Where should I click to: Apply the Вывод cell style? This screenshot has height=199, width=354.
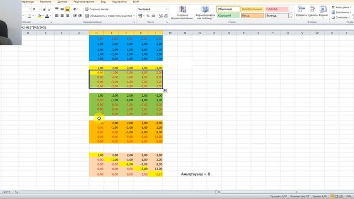[277, 15]
